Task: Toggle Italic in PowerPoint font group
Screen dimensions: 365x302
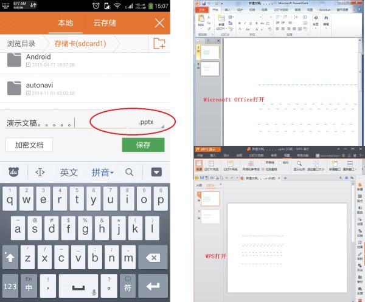Action: 245,23
